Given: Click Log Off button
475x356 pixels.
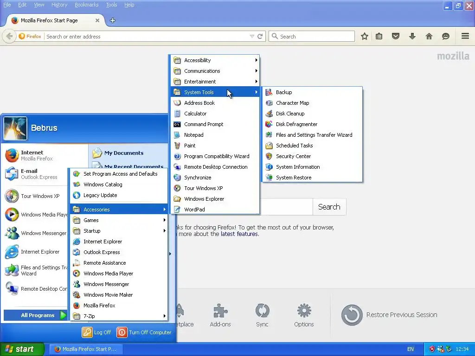Looking at the screenshot, I should click(96, 332).
